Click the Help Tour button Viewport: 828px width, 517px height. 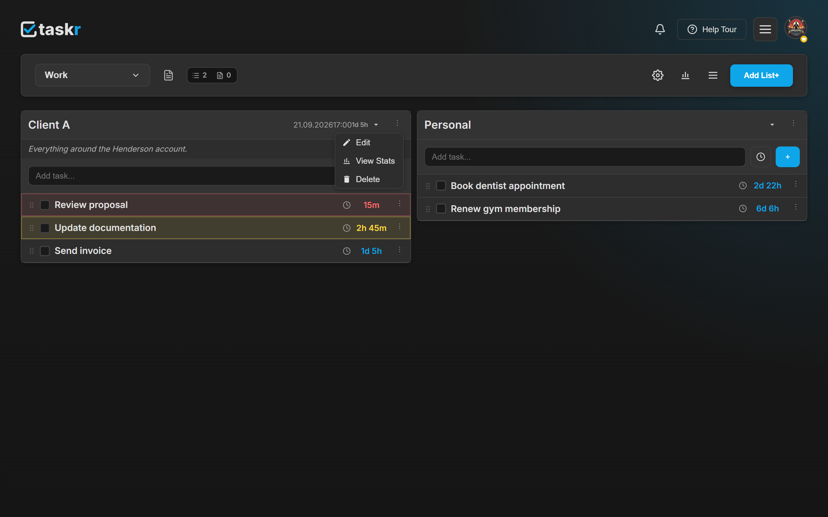point(712,29)
